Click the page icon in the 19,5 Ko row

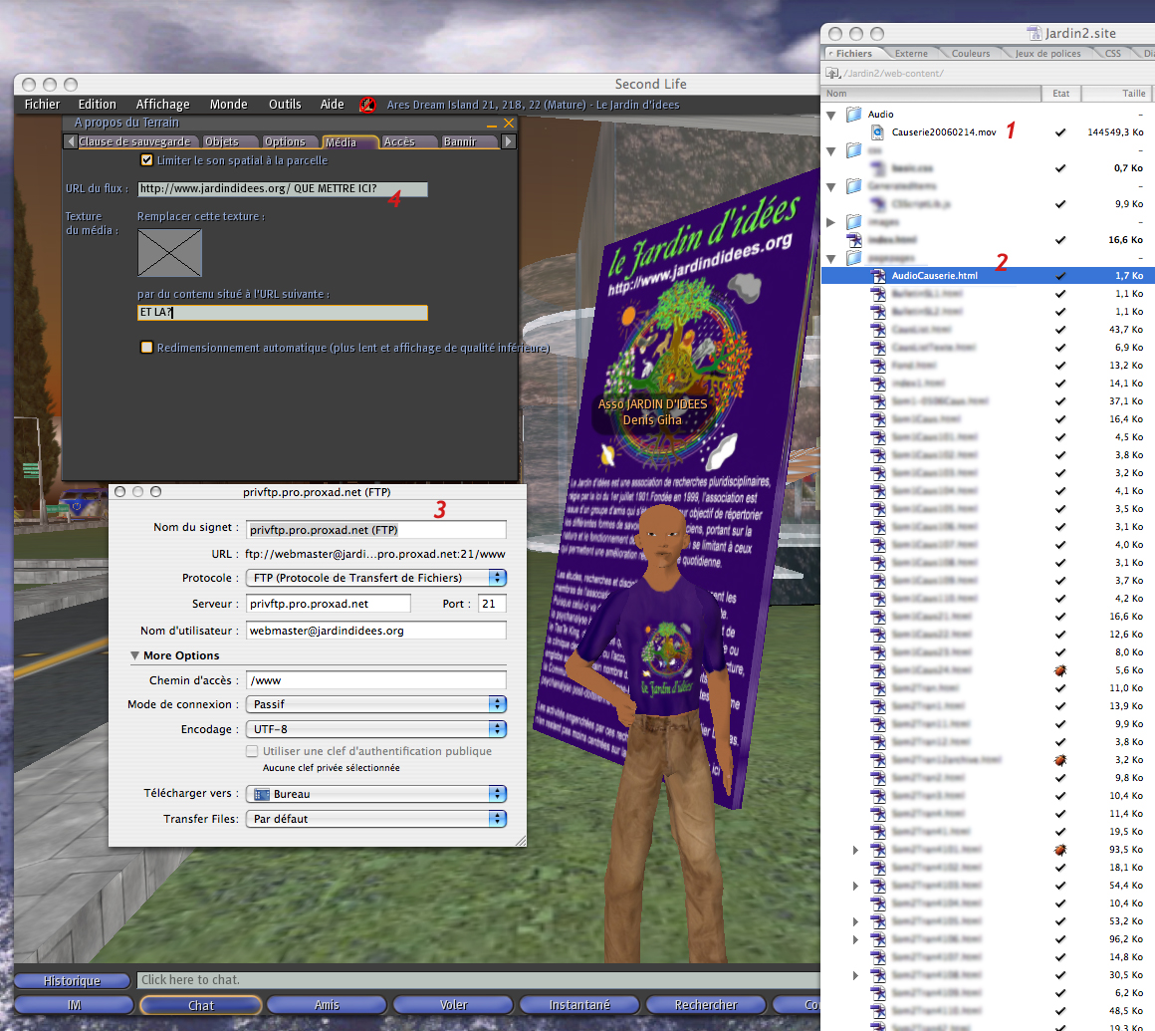tap(878, 832)
